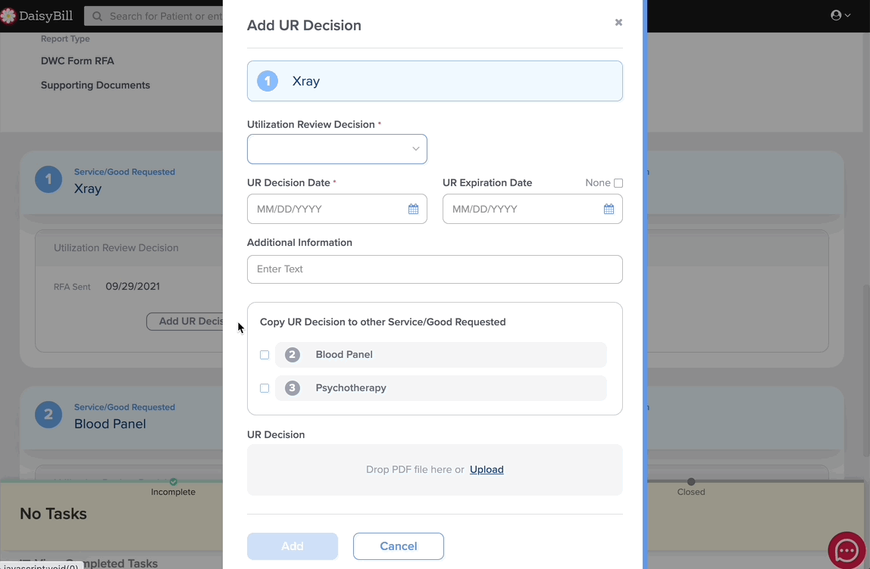Click the patient search box
Screen dimensions: 870x569
coord(154,16)
